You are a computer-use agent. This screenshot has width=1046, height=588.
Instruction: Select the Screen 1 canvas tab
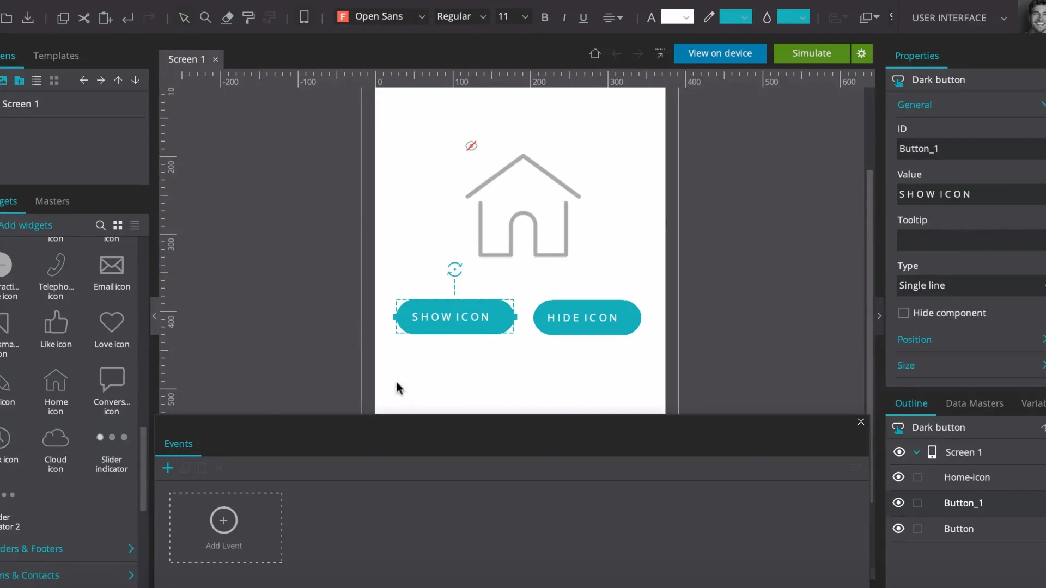point(186,59)
